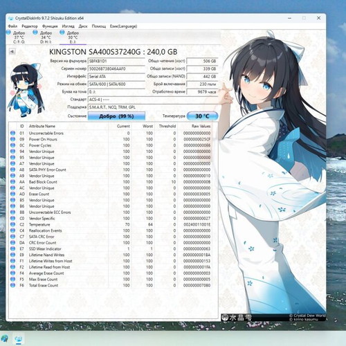This screenshot has height=346, width=346.
Task: Click the Bad Block Count status orb
Action: (13, 182)
